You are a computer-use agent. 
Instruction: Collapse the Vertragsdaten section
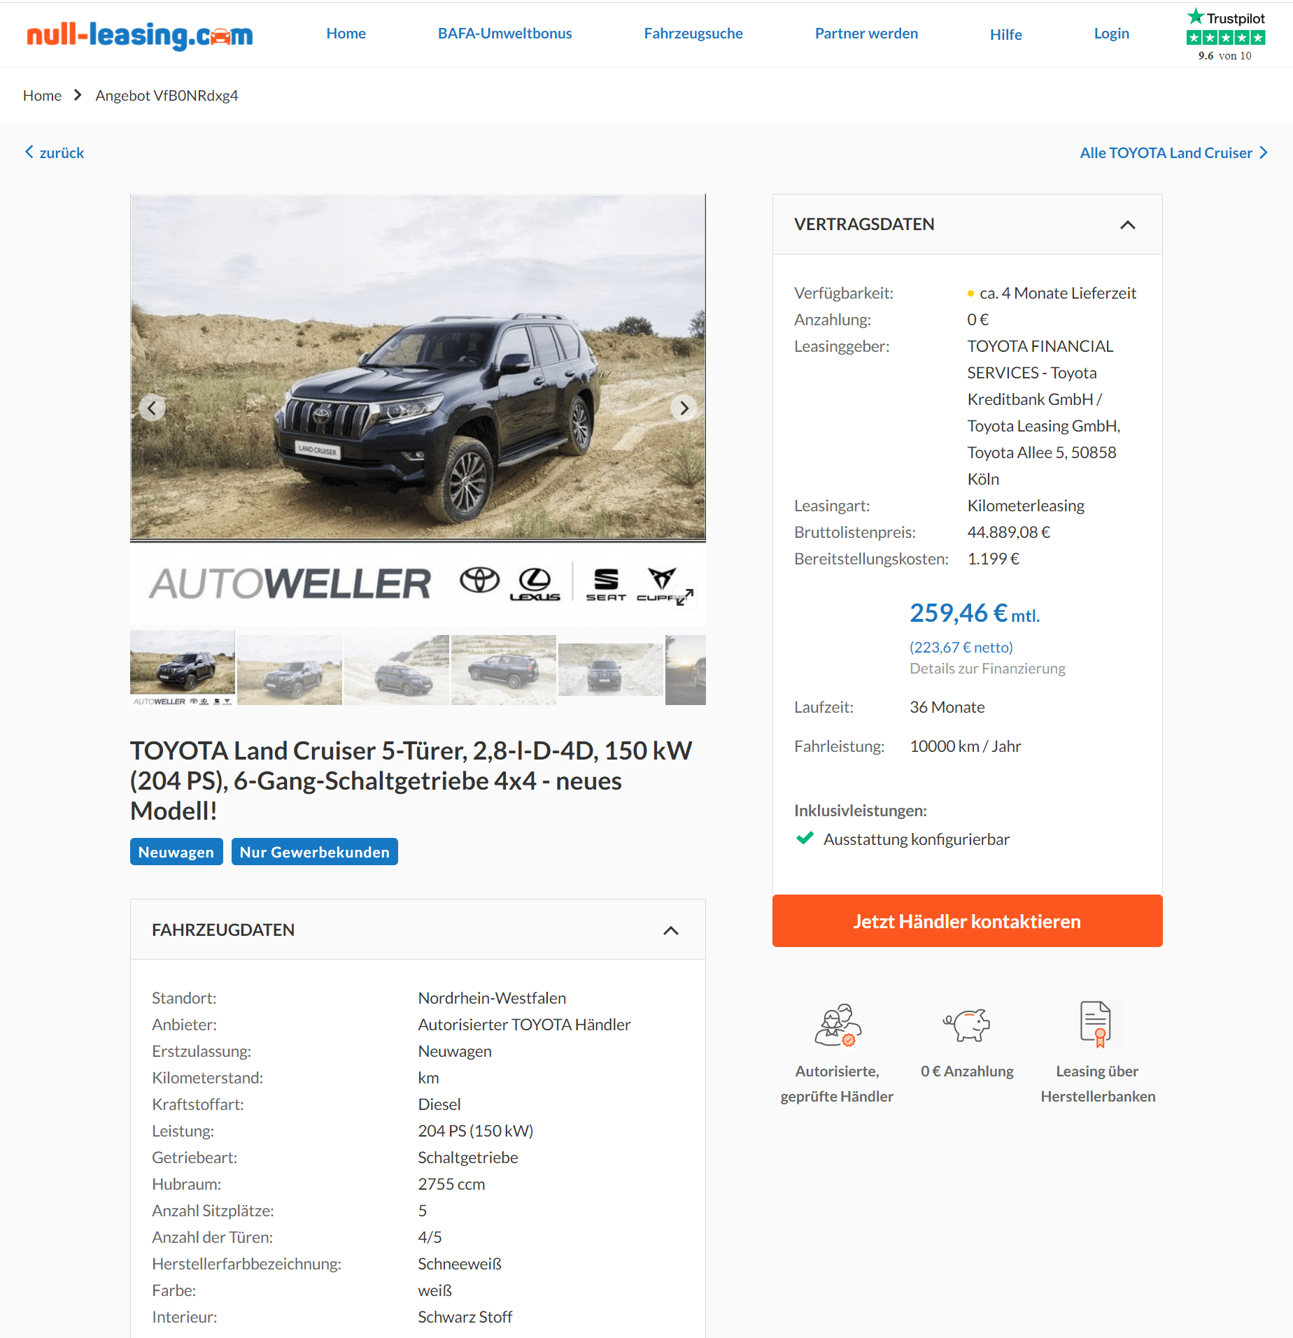tap(1127, 225)
